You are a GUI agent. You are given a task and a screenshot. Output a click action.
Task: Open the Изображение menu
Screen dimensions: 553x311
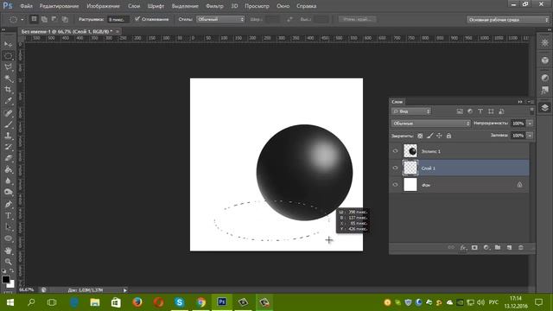(104, 6)
